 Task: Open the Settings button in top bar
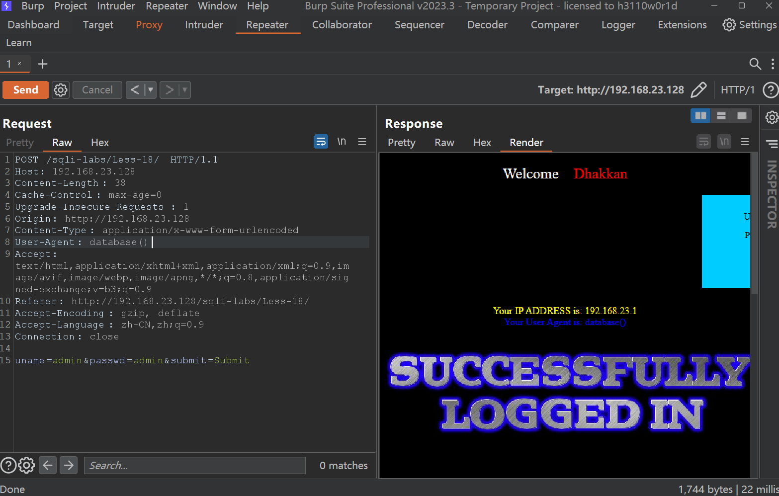pos(749,25)
